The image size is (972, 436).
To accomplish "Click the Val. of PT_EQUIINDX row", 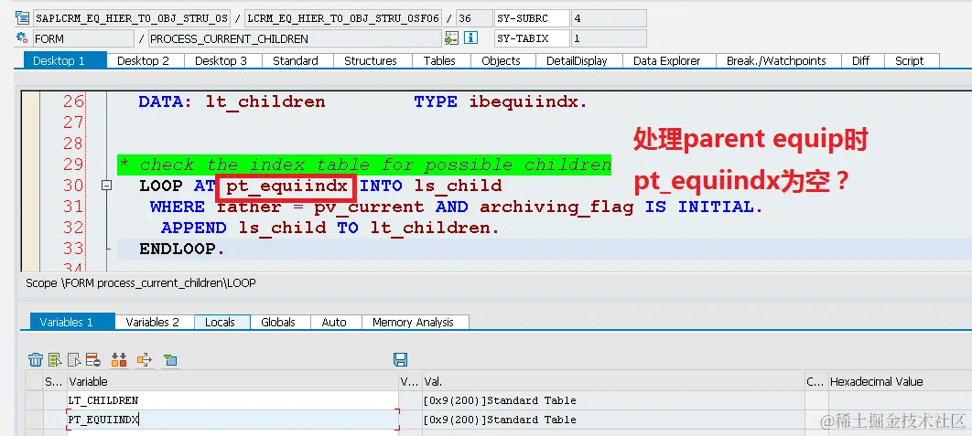I will click(x=612, y=420).
